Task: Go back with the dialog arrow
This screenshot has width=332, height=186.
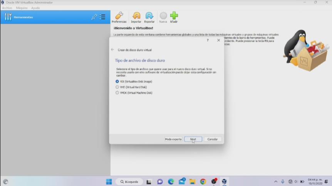Action: pyautogui.click(x=112, y=50)
